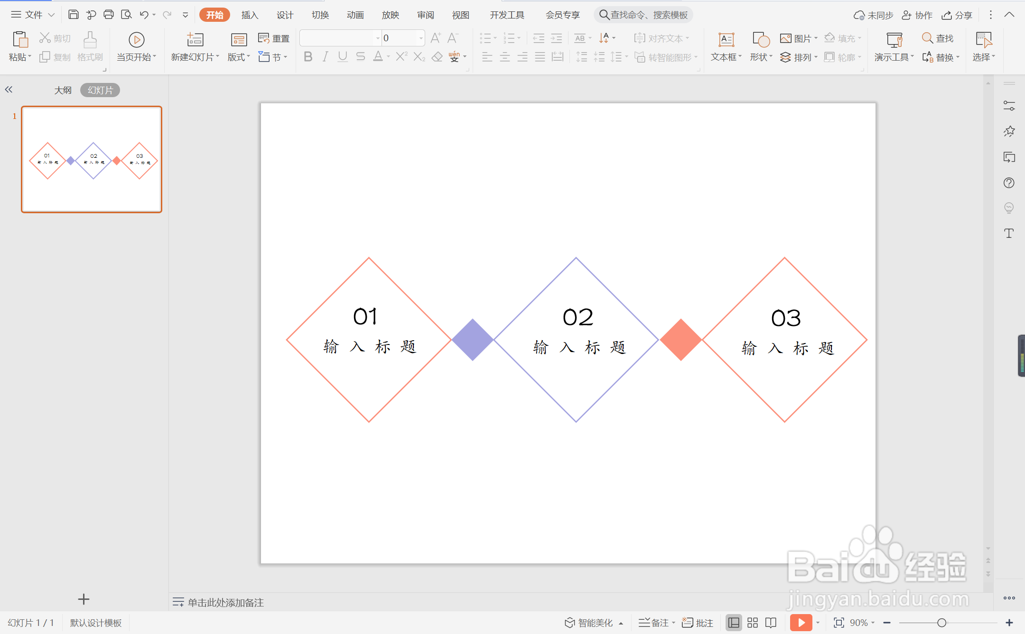Click Replace button
1025x634 pixels.
pos(940,57)
